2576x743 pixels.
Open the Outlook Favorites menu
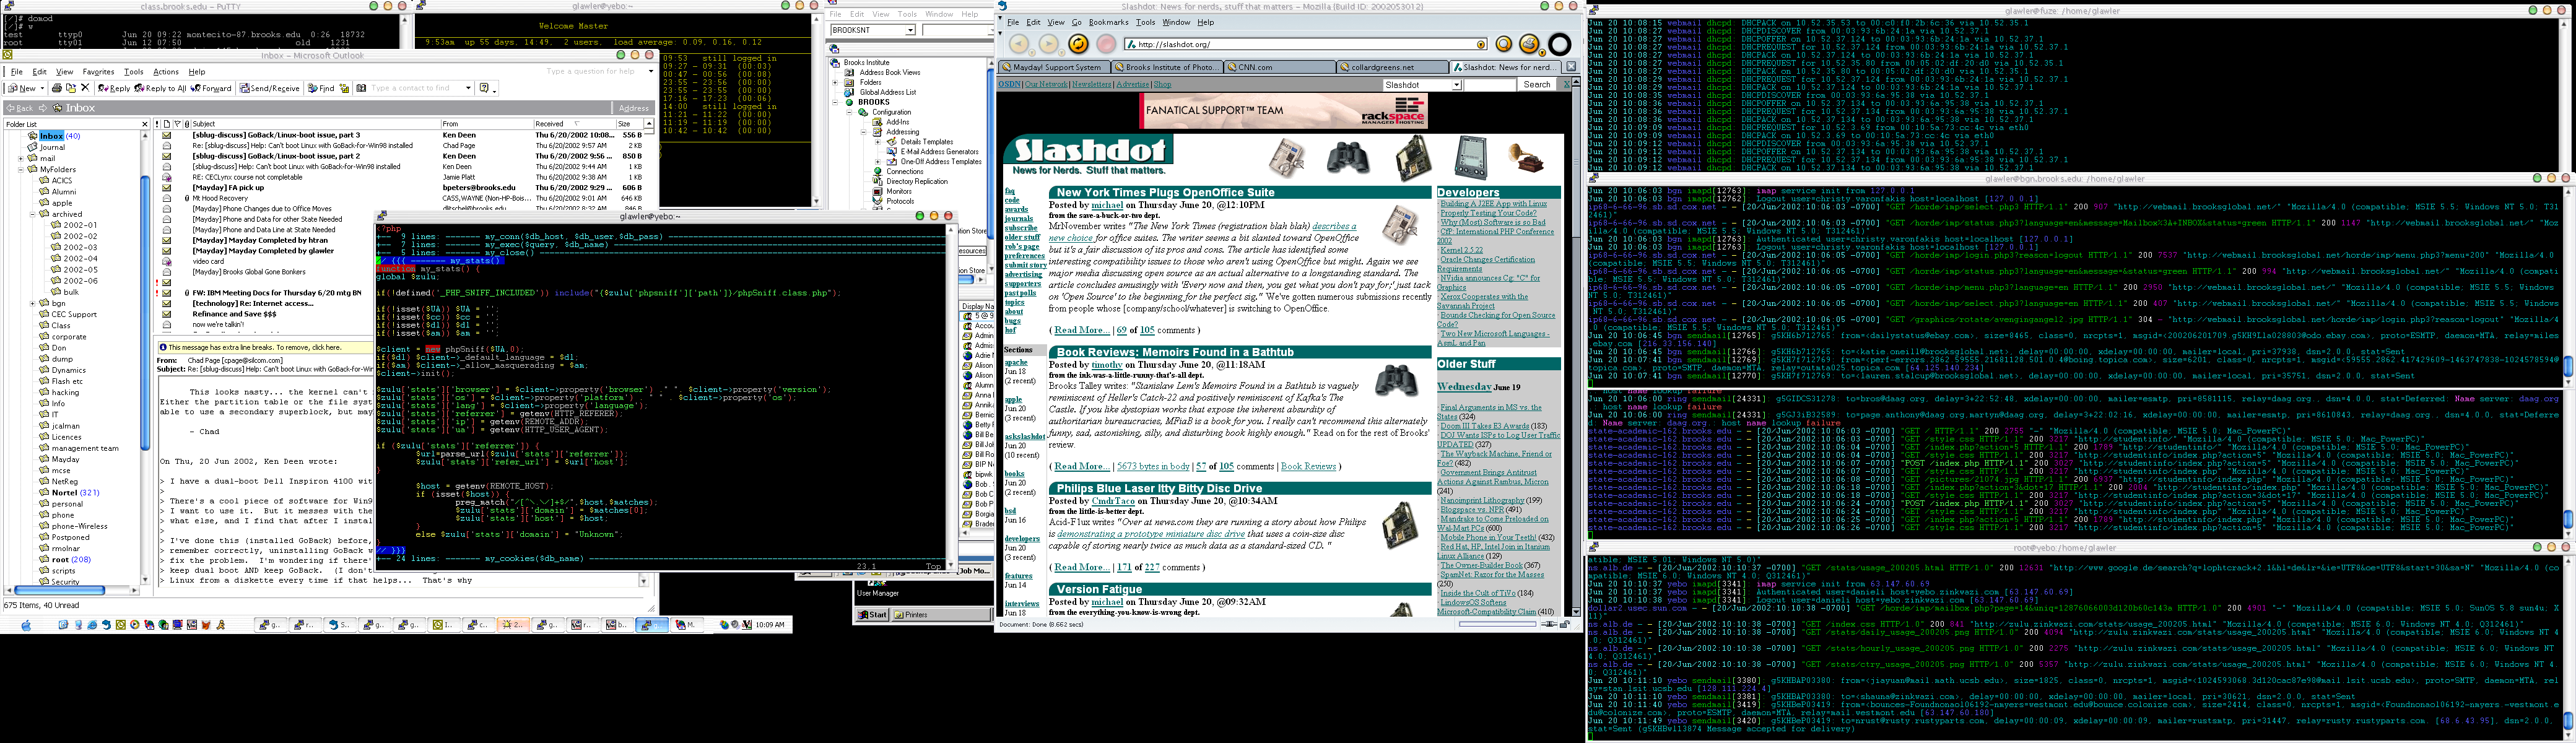98,72
